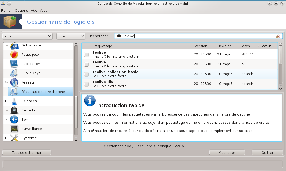Sort by the Arch. column header
Screen dimensions: 286x171
(x=249, y=46)
